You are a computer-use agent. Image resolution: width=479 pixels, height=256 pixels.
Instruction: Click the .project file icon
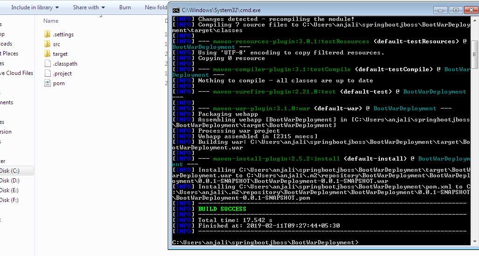(x=47, y=74)
